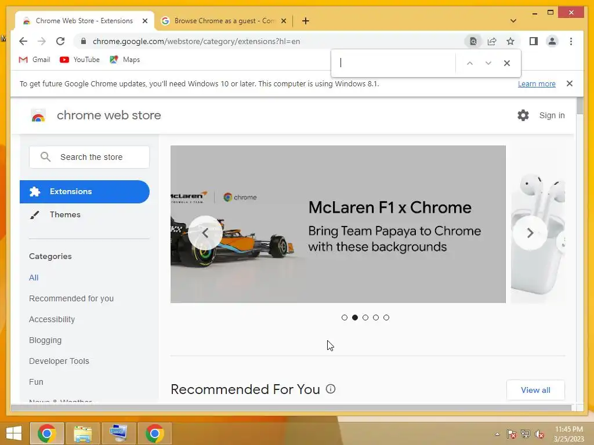Expand the tab search chevron
594x445 pixels.
point(513,21)
